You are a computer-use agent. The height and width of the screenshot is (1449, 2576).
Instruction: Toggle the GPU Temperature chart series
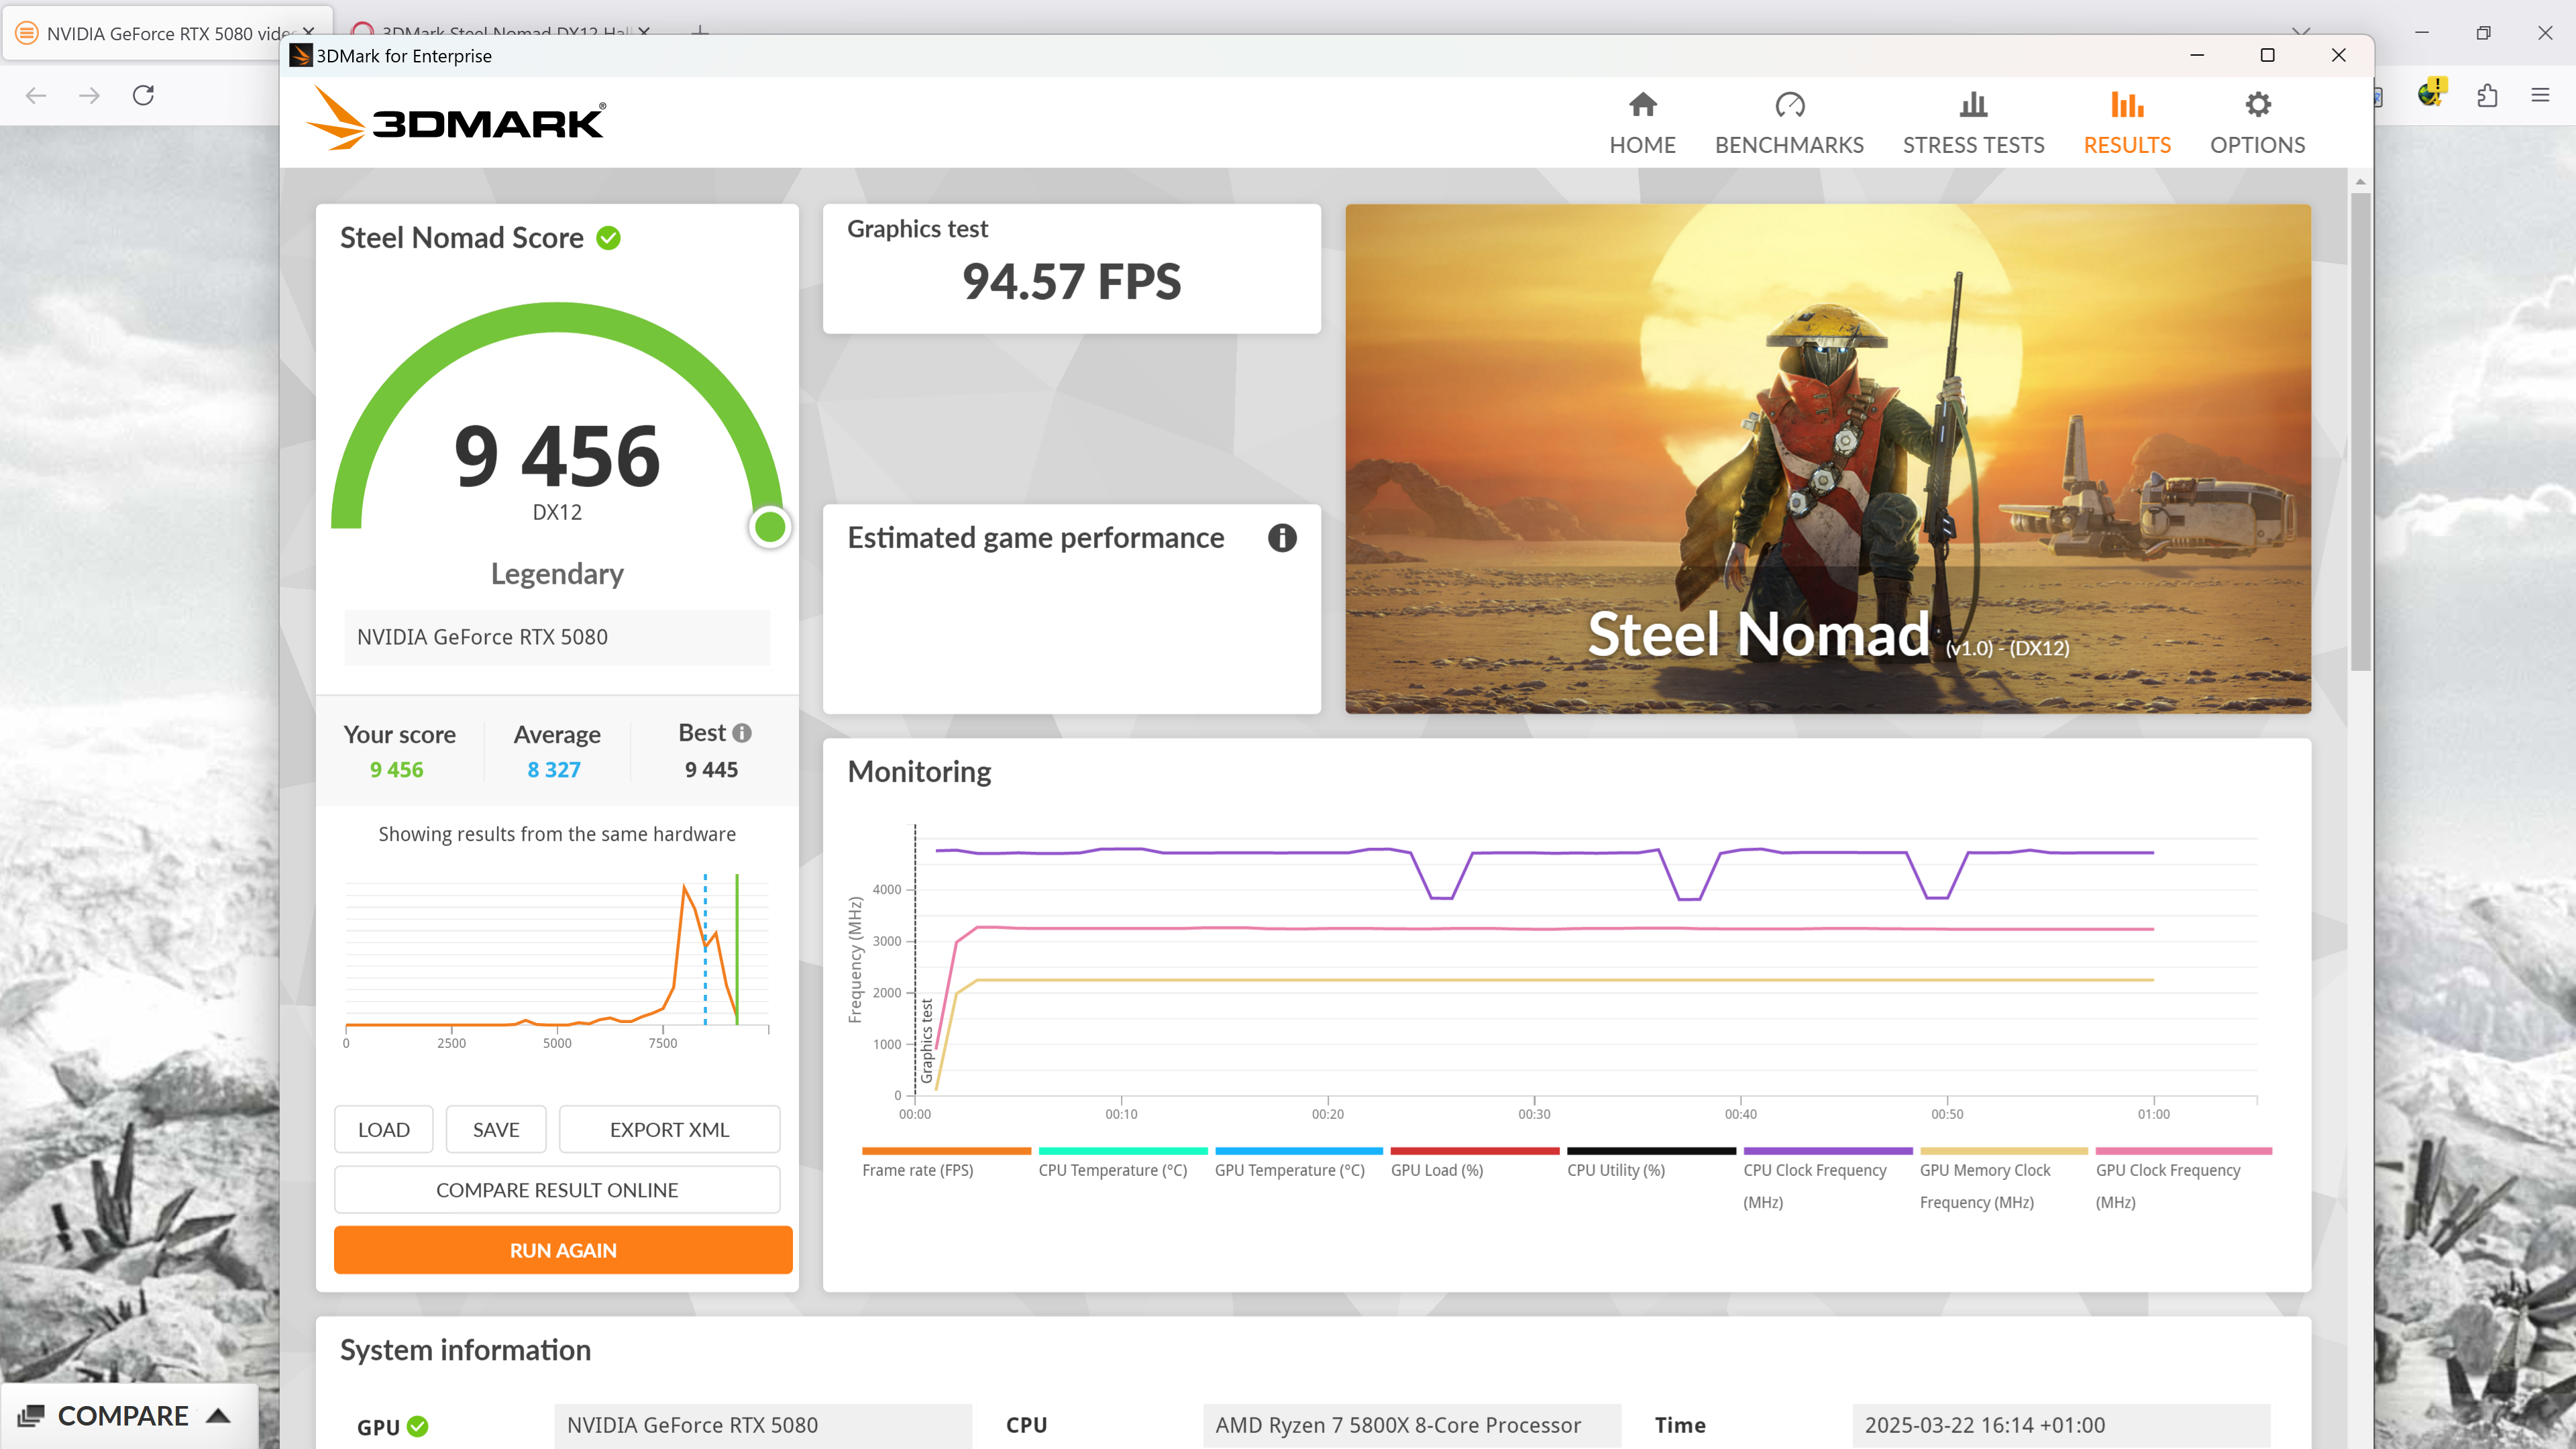pyautogui.click(x=1289, y=1169)
